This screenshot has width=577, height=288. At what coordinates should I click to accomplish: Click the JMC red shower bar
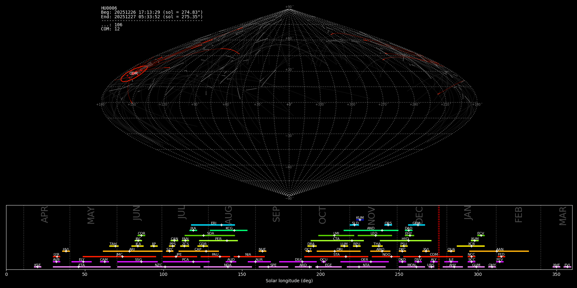[120, 256]
